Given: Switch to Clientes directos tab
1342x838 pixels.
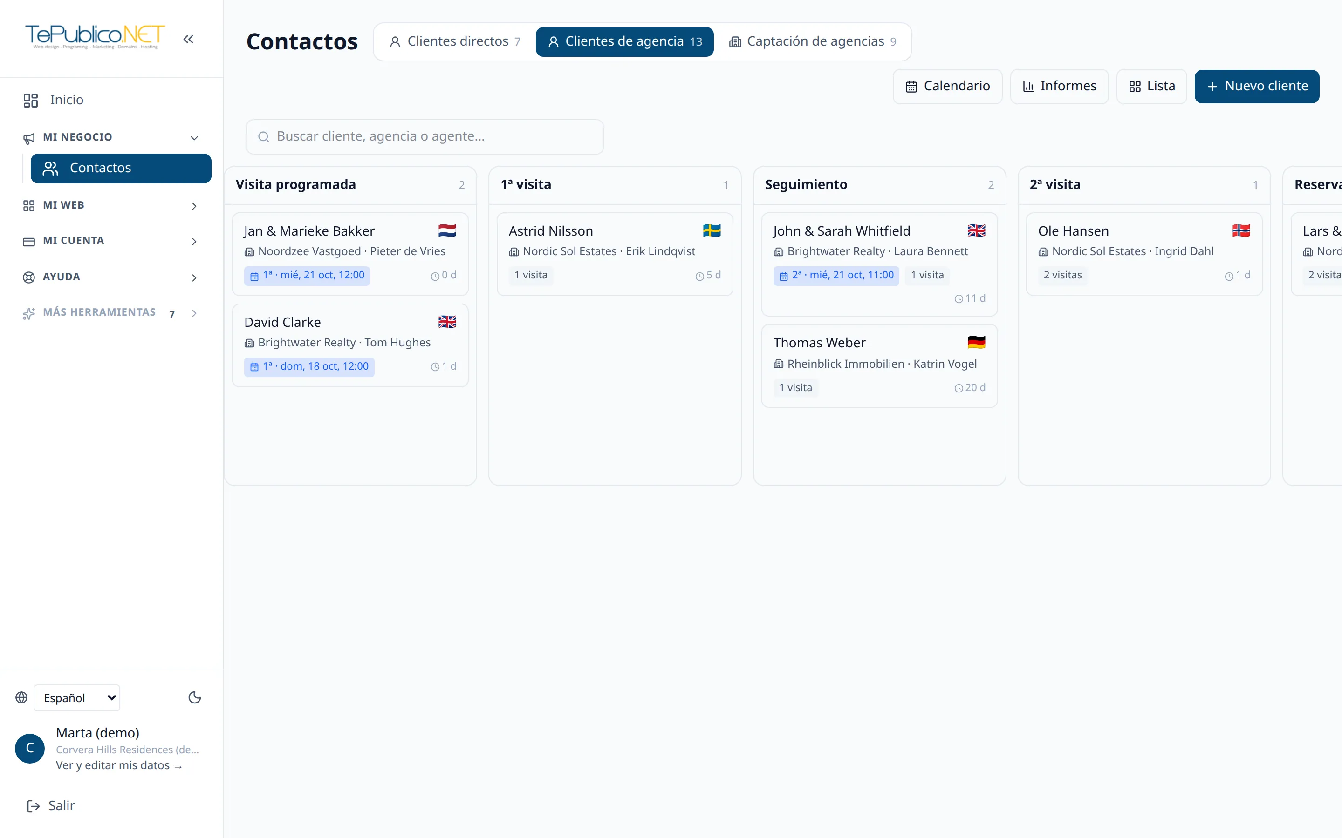Looking at the screenshot, I should (x=455, y=41).
